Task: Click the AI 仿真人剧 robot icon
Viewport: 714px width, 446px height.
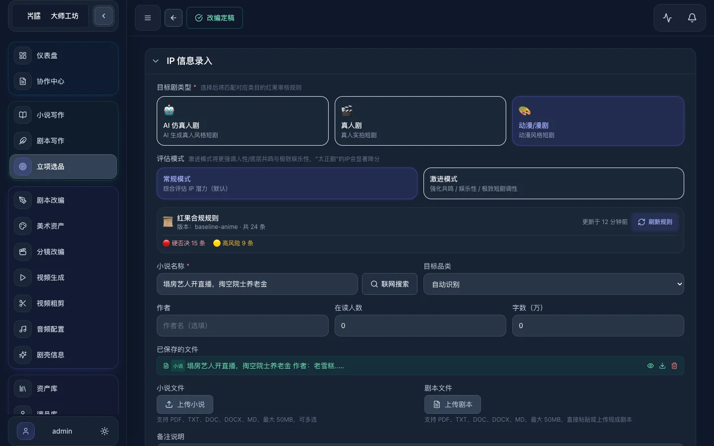Action: click(169, 110)
